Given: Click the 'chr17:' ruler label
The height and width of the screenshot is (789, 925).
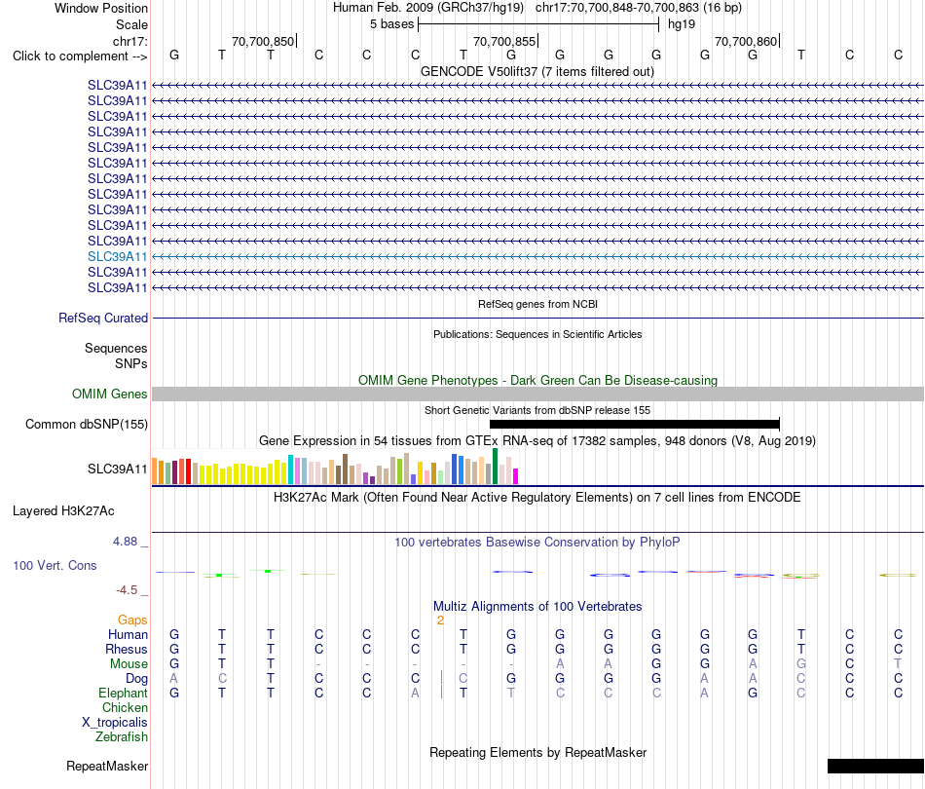Looking at the screenshot, I should click(x=130, y=41).
